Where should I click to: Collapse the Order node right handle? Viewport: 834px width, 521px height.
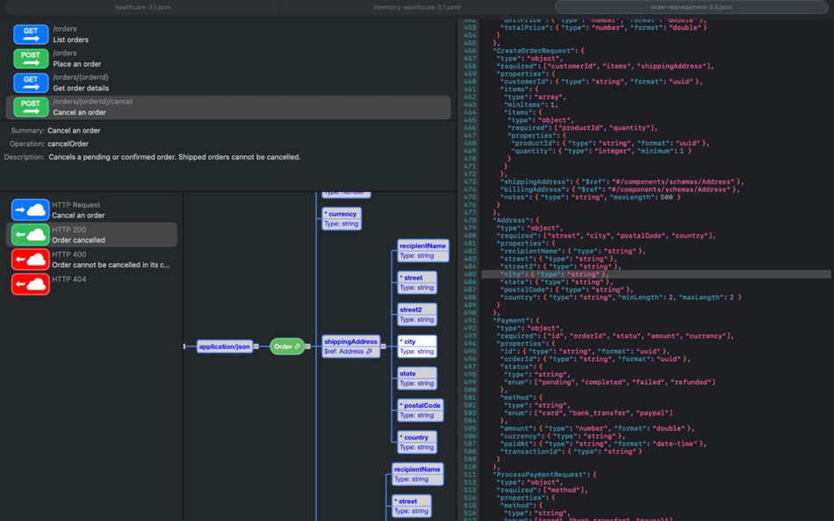click(307, 346)
